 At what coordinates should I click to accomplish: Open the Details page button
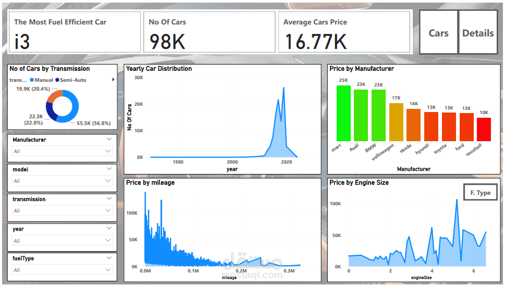[x=478, y=32]
